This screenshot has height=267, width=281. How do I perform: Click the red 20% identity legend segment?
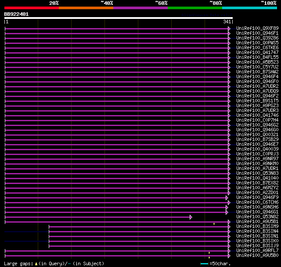(32, 8)
